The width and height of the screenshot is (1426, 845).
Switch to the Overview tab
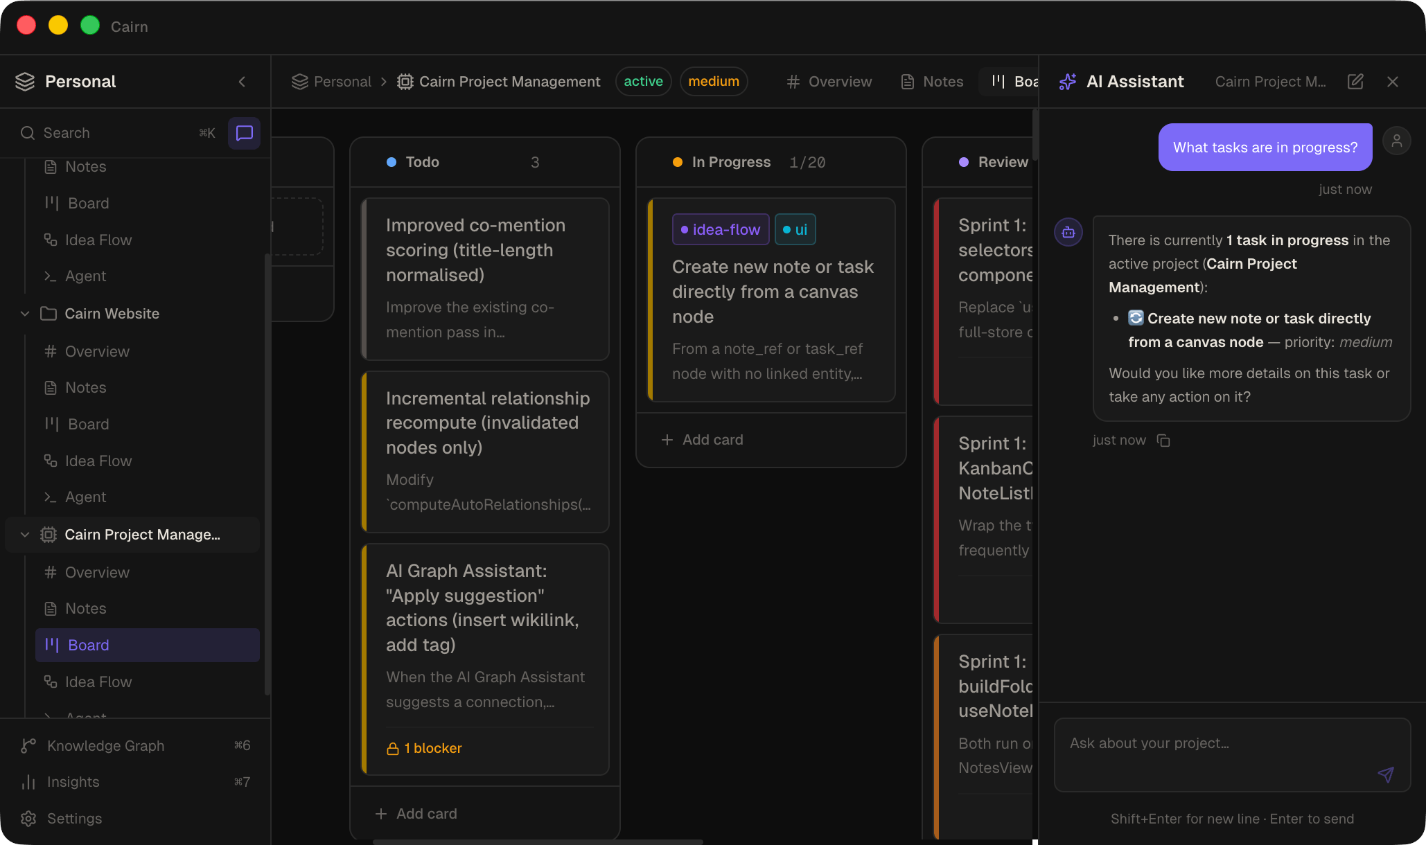829,82
